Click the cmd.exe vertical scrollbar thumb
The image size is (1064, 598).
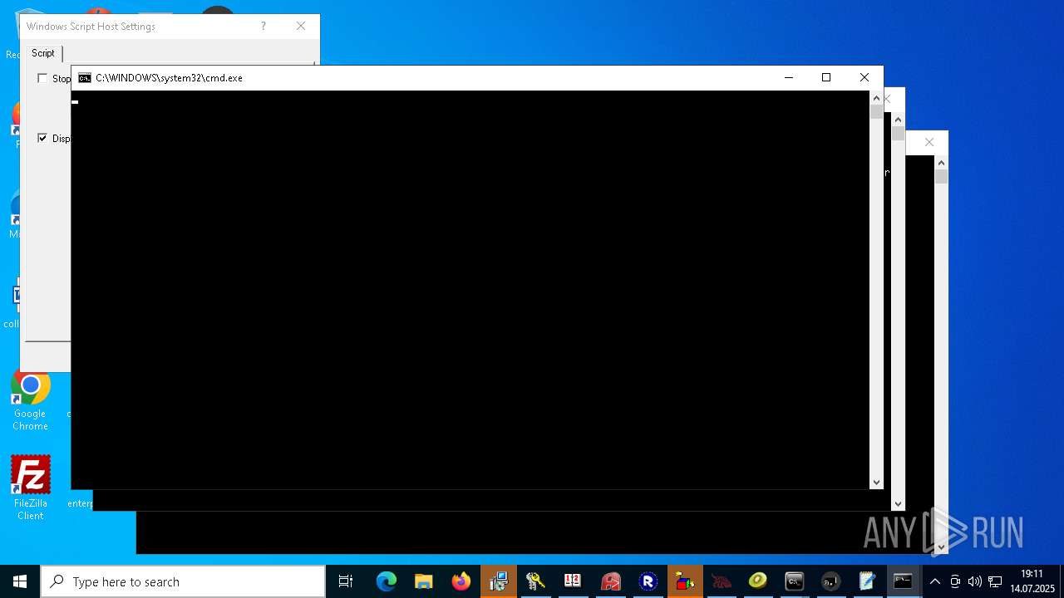coord(876,112)
